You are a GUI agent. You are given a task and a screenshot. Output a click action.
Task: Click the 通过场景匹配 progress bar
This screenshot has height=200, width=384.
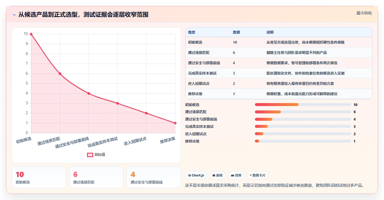pyautogui.click(x=303, y=112)
